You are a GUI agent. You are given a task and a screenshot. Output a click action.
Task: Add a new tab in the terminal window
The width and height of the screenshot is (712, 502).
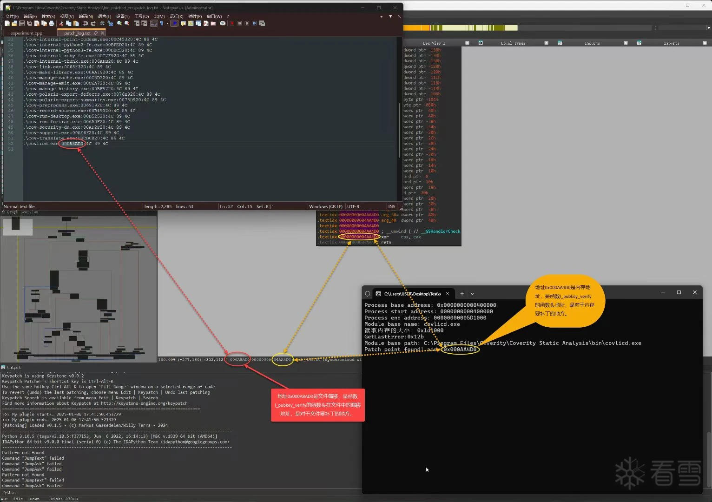coord(462,294)
